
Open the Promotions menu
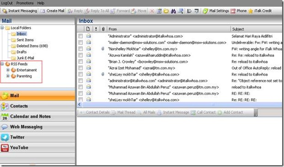coord(25,3)
